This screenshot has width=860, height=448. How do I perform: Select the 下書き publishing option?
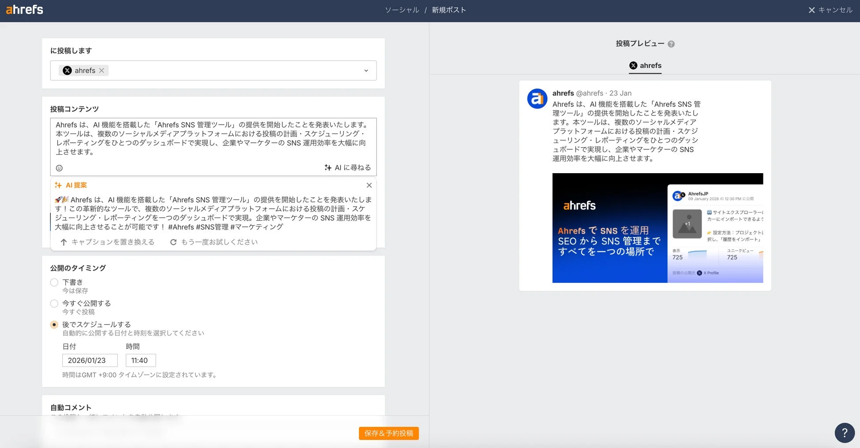click(x=54, y=282)
